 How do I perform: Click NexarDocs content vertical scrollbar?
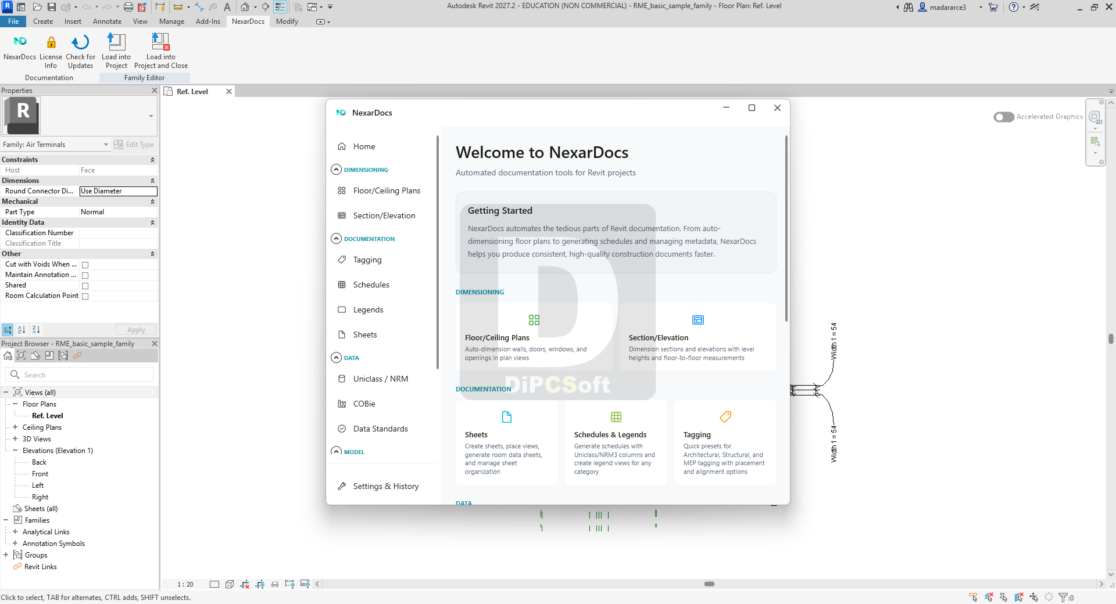coord(786,229)
